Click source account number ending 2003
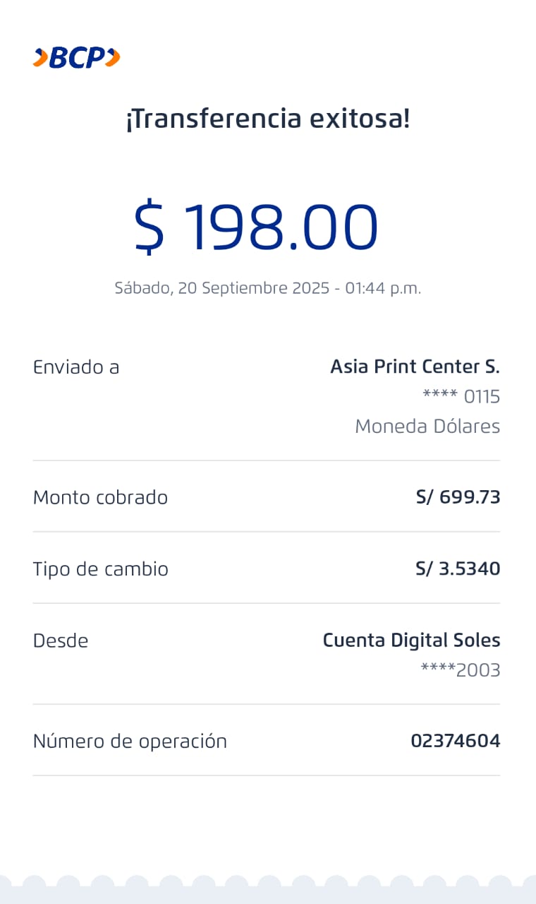Viewport: 536px width, 904px height. pos(461,670)
